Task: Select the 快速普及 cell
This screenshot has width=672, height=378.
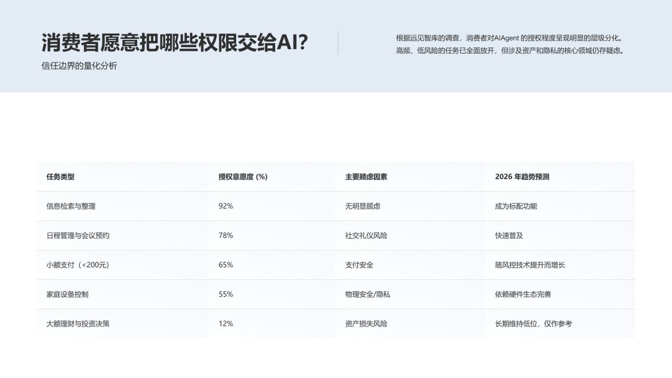Action: point(560,236)
